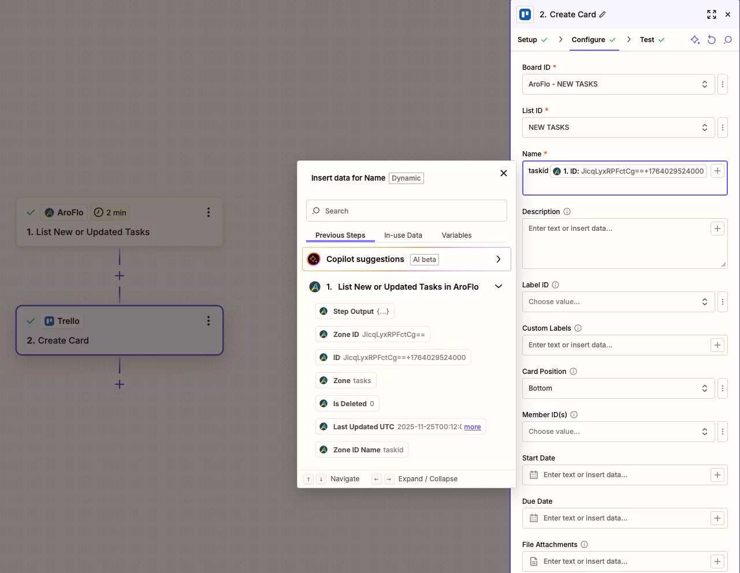Open Board ID dropdown AroFlo - NEW TASKS
The width and height of the screenshot is (740, 573).
pos(618,84)
